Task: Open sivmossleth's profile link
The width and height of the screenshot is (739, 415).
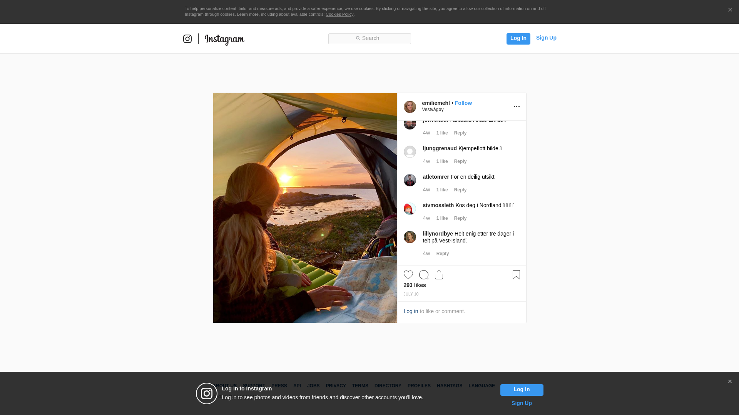Action: point(438,205)
